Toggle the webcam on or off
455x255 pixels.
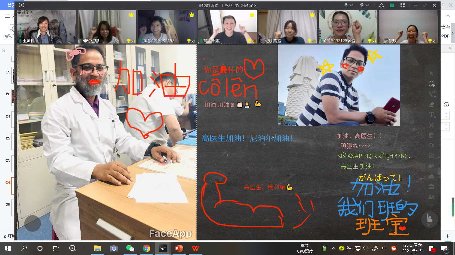coord(362,5)
